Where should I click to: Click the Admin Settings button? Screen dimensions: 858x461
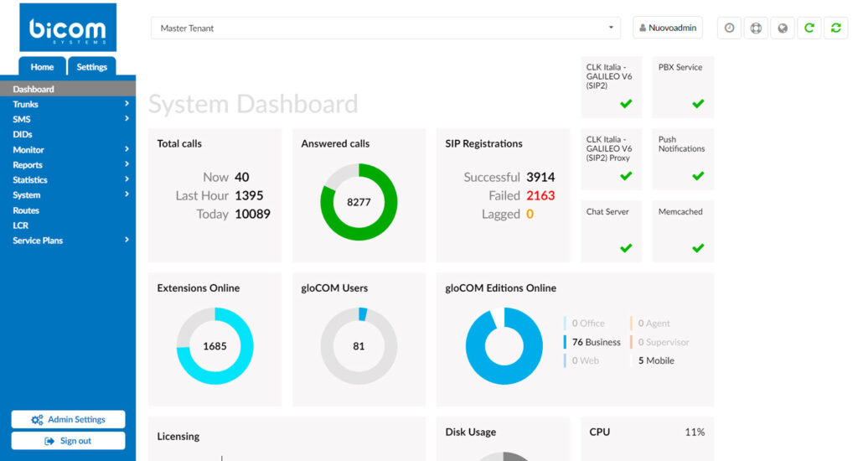coord(68,419)
